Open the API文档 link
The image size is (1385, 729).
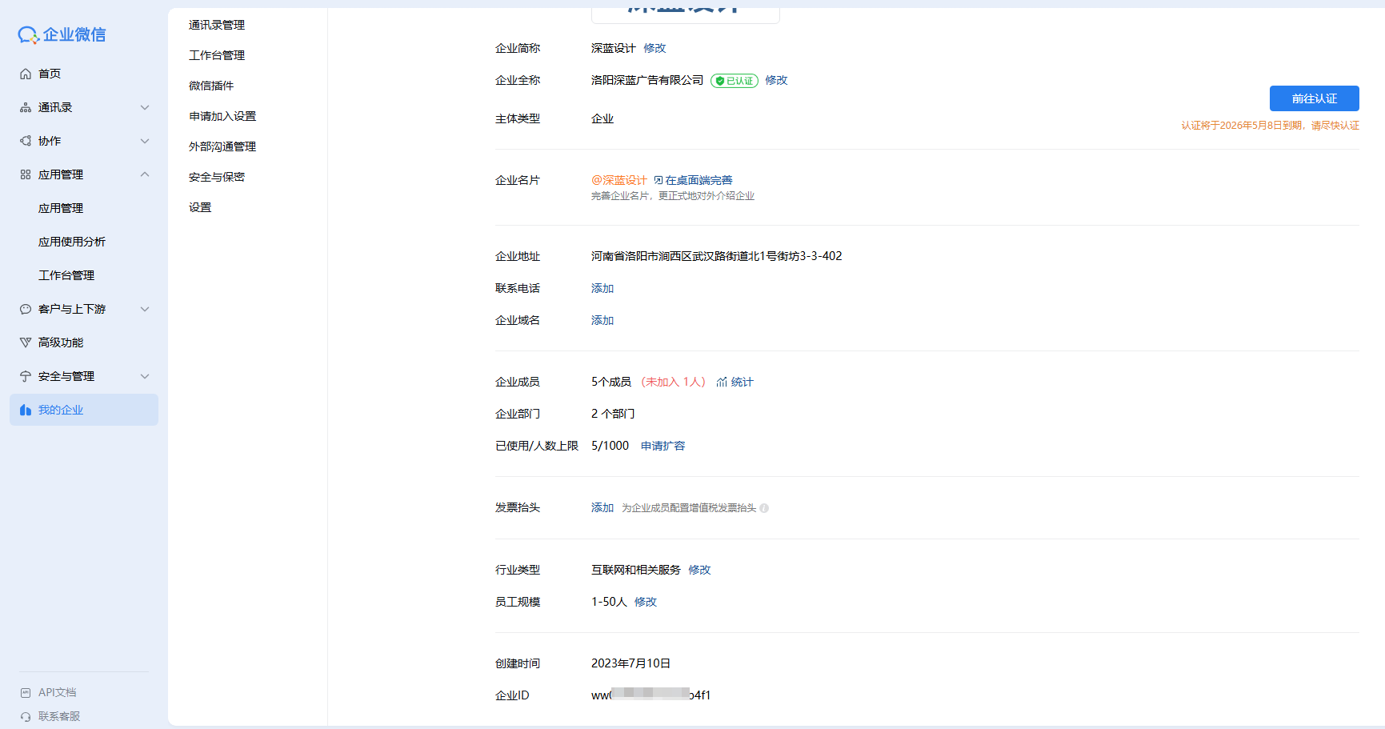click(58, 692)
